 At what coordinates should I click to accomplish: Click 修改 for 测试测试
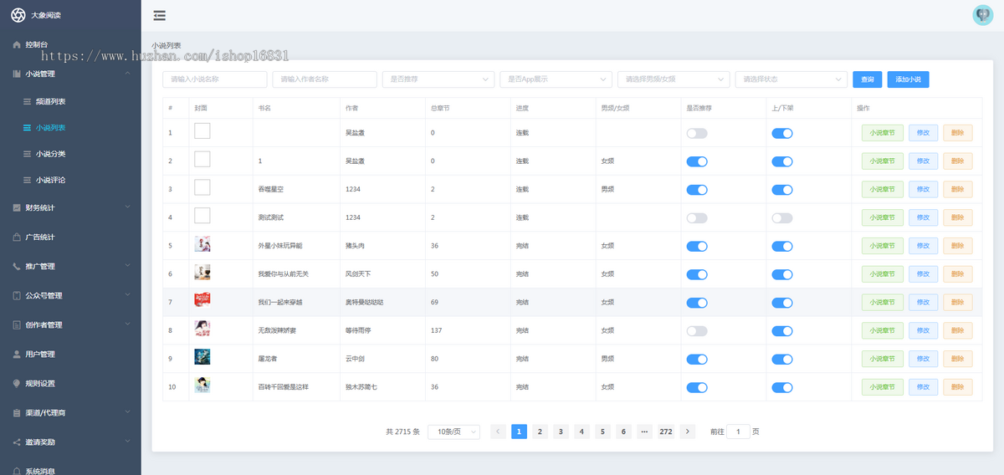(923, 217)
